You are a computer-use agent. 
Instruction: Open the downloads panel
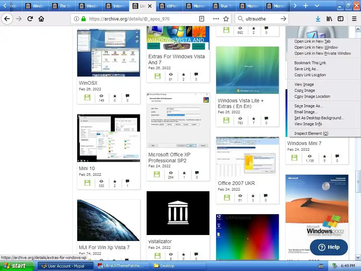(318, 19)
